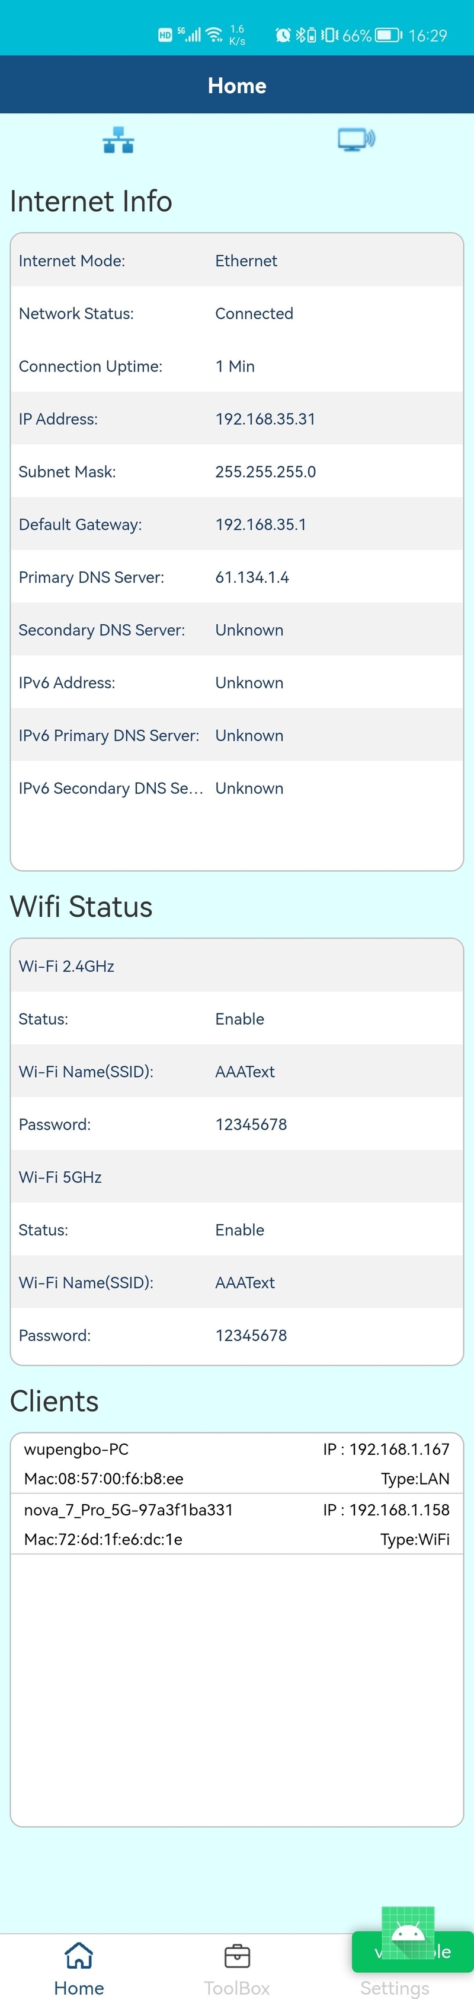474x1999 pixels.
Task: Open the Home tab house icon
Action: [x=79, y=1954]
